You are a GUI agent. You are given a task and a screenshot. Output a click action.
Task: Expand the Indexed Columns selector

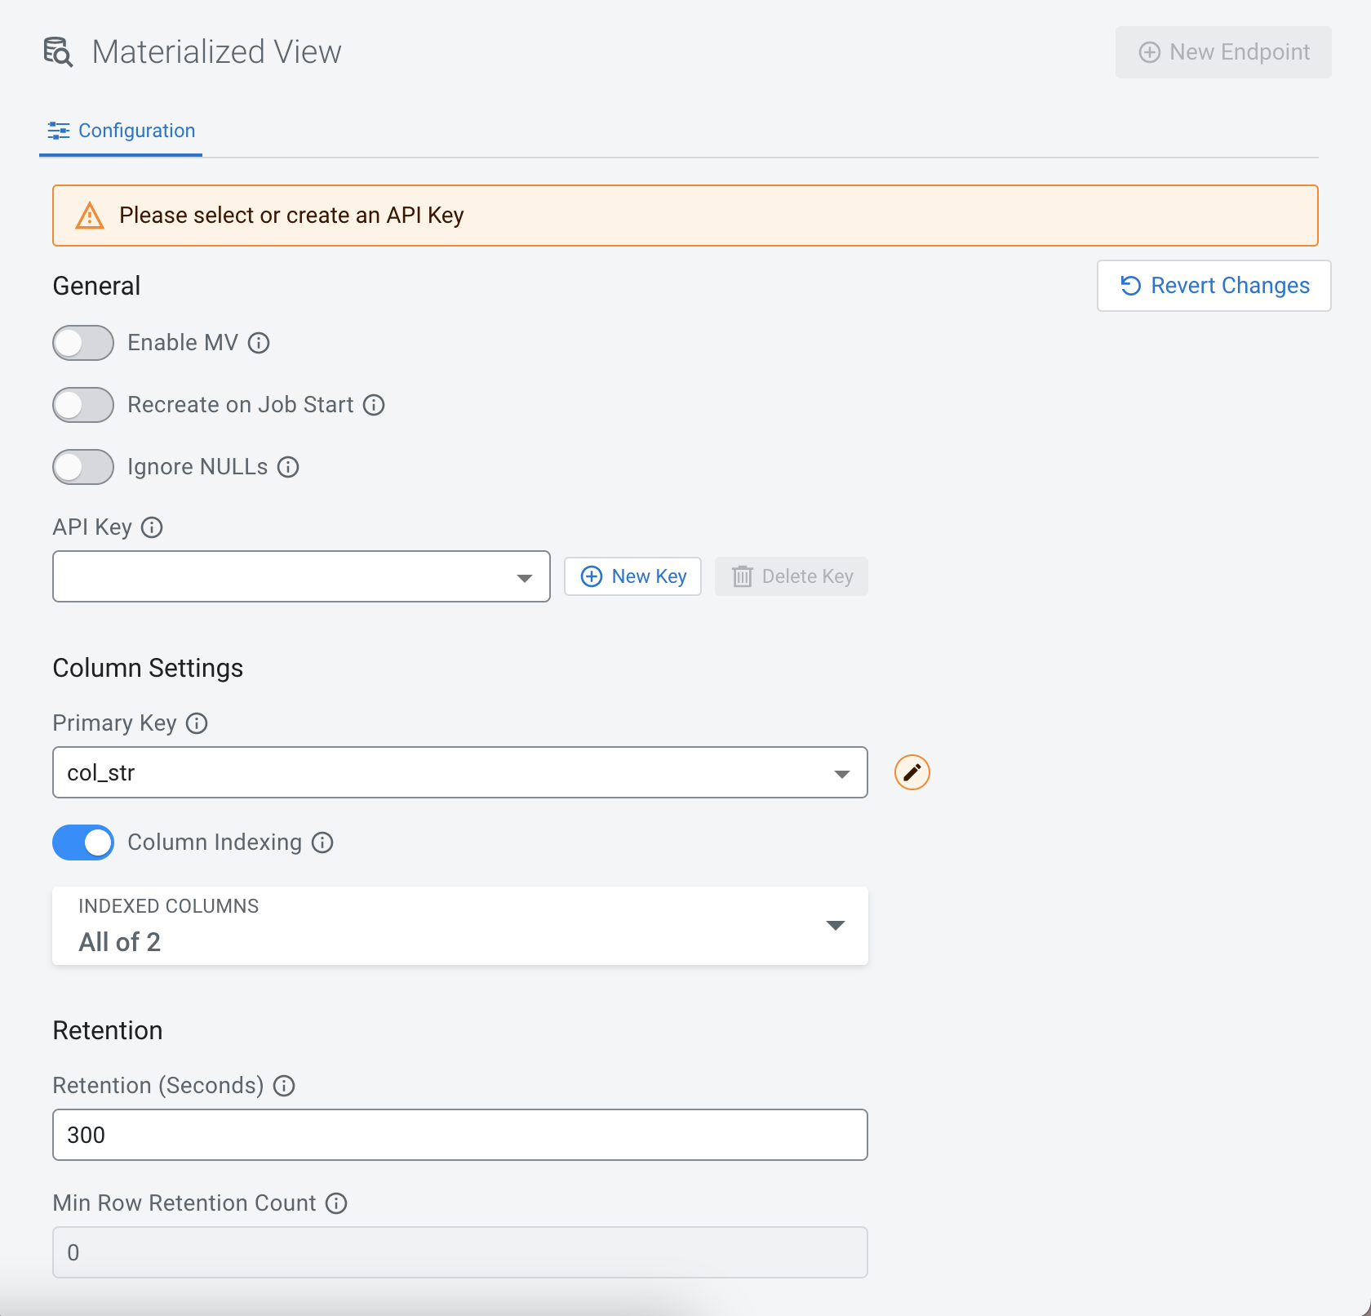point(459,926)
